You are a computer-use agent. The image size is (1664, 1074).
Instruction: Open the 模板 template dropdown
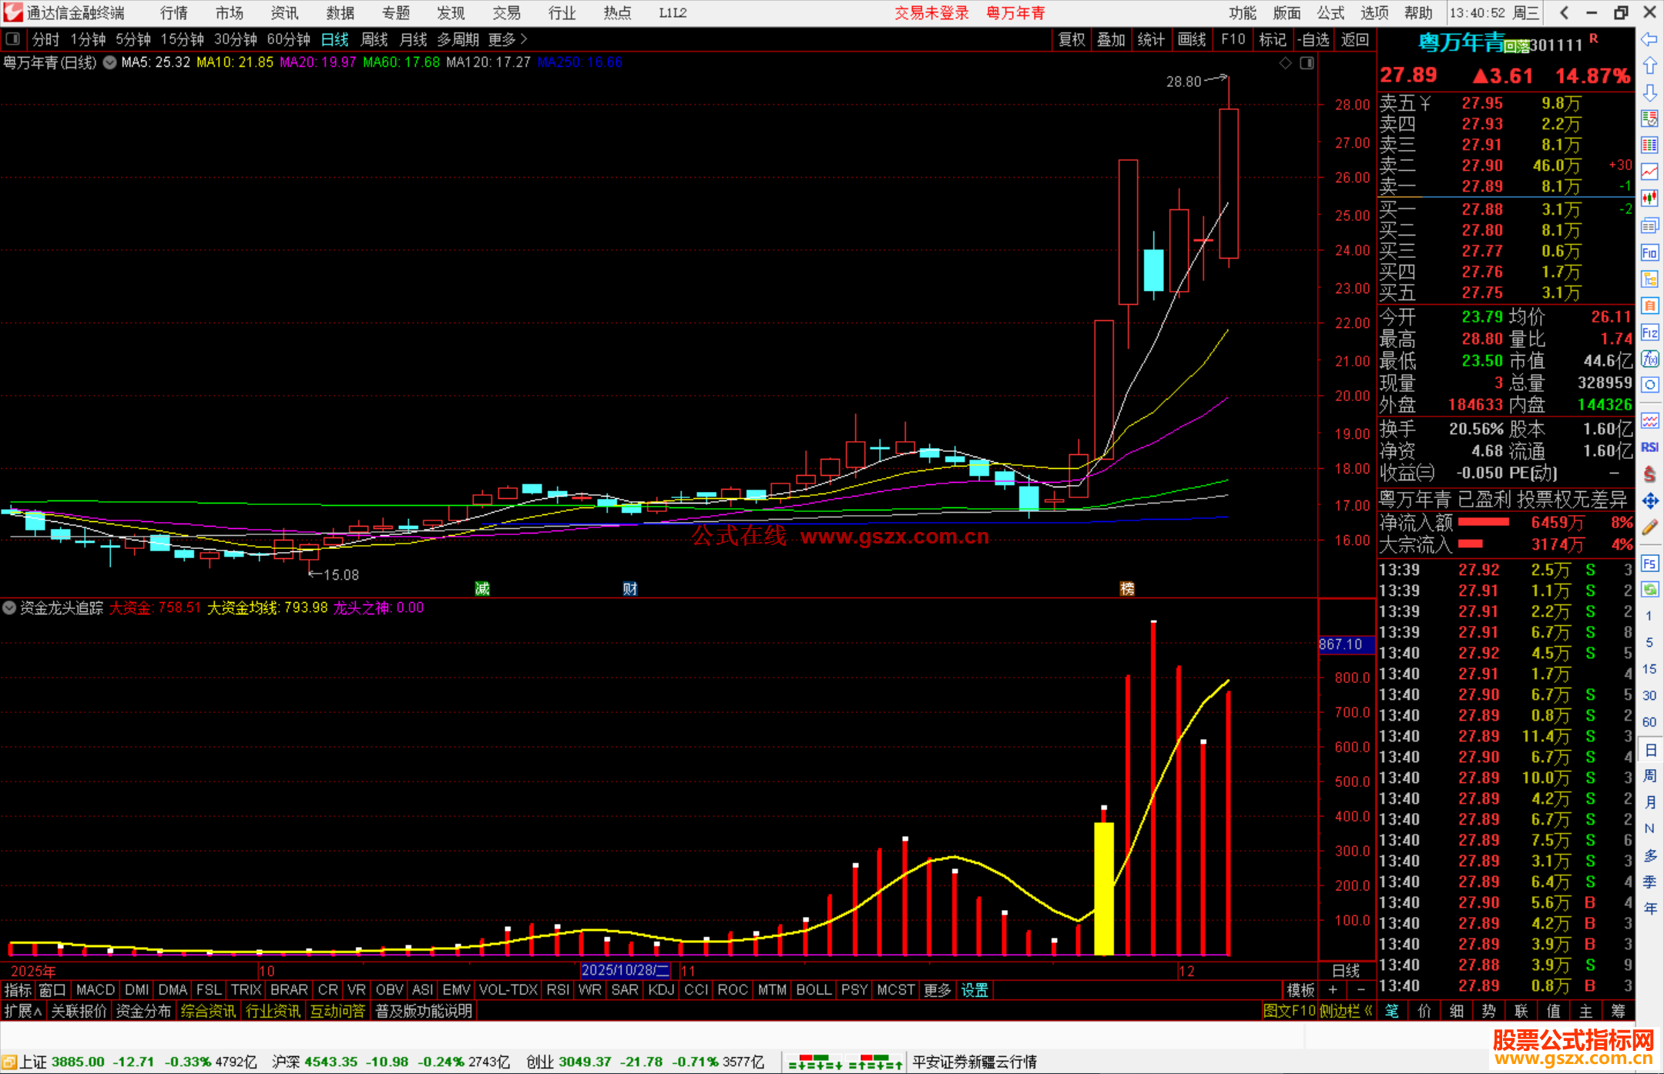tap(1300, 990)
